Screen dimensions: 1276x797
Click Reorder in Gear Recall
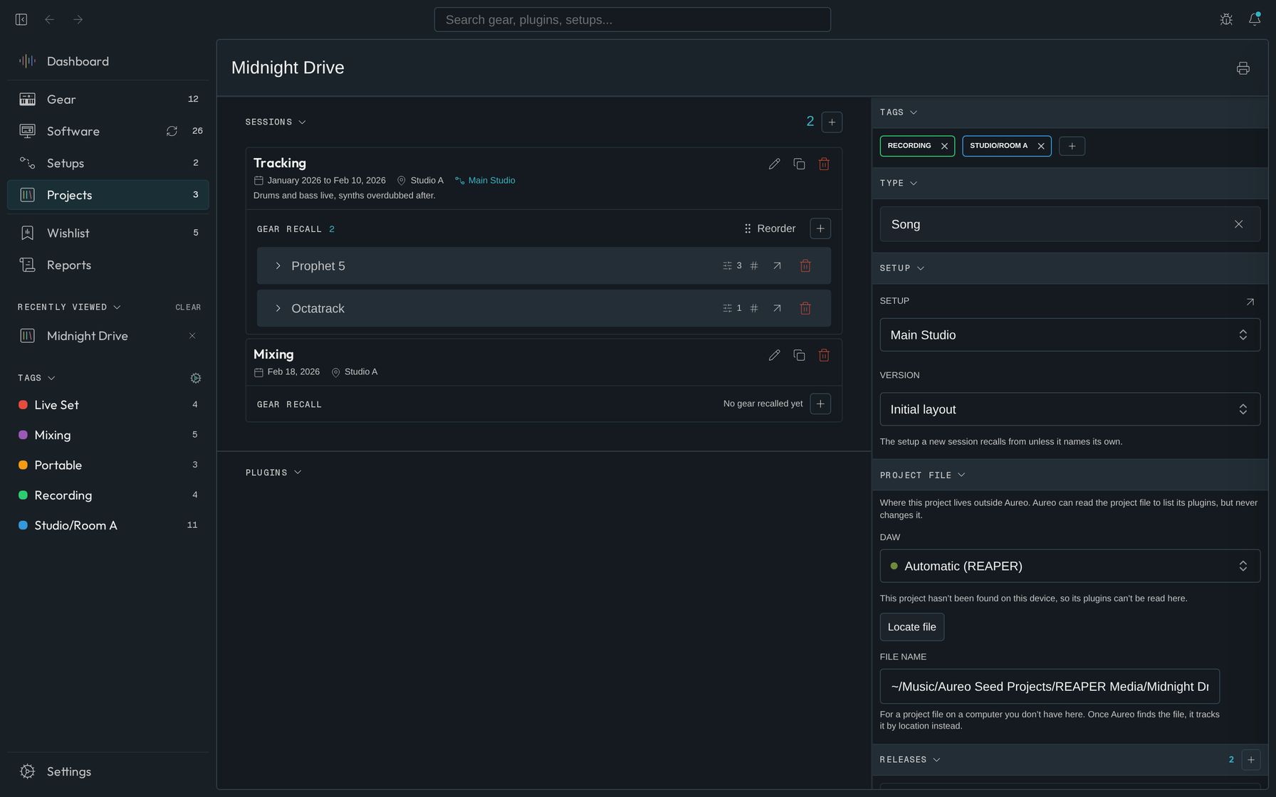[770, 229]
